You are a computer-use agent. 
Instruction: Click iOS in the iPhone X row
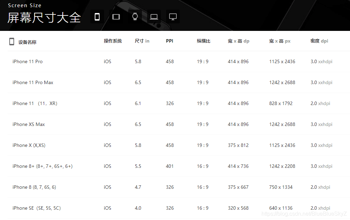point(107,145)
